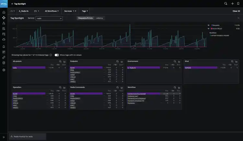
Task: Click the search magnifier in top bar
Action: tap(226, 4)
